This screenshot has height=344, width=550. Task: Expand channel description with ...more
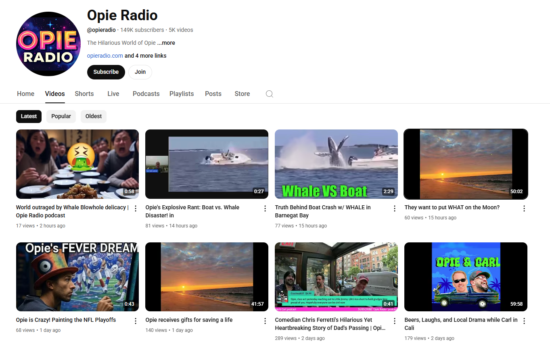(x=166, y=43)
